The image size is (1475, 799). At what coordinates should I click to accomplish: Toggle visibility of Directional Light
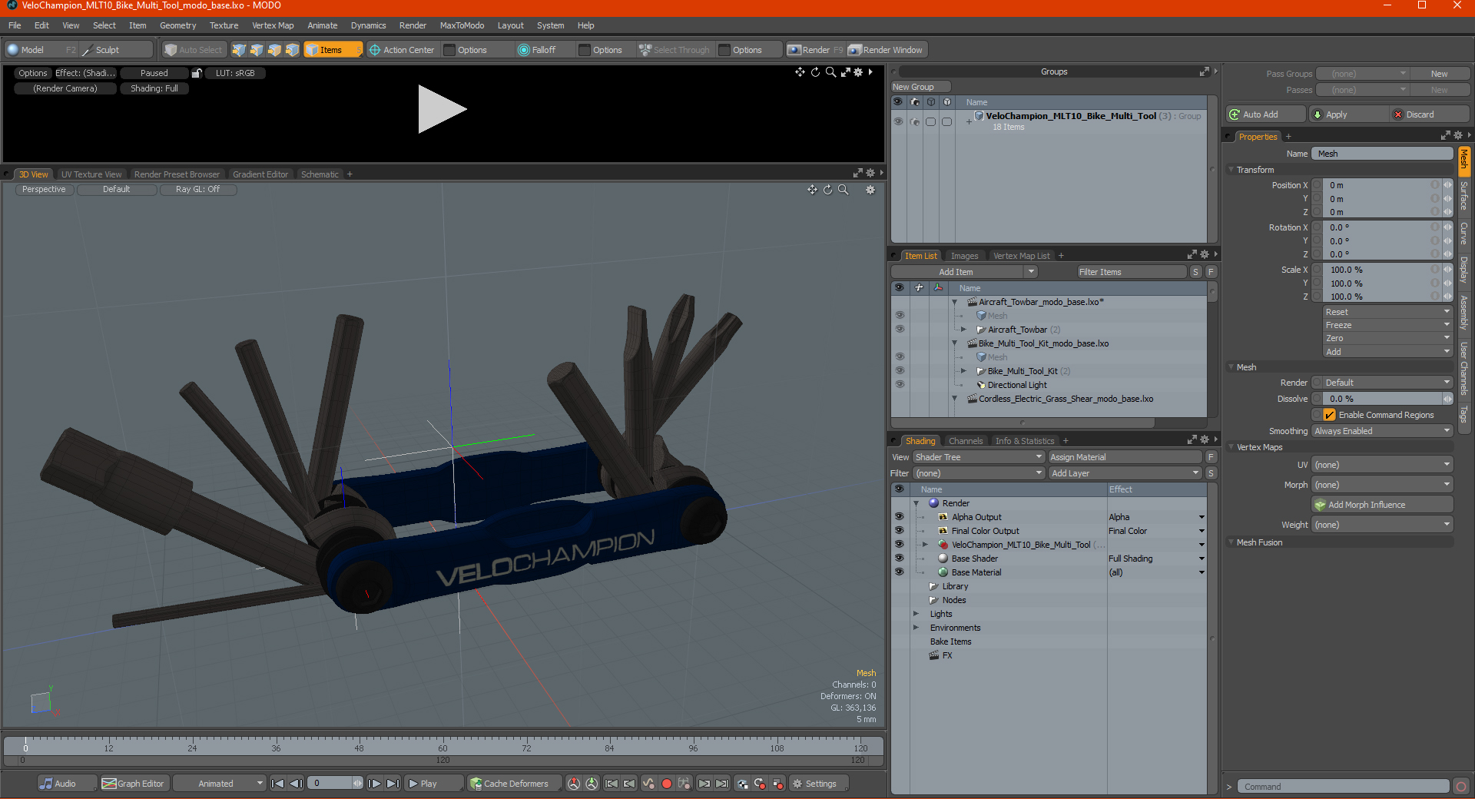(900, 385)
